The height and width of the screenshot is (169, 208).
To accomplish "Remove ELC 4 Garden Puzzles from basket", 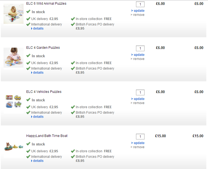I will (x=137, y=59).
